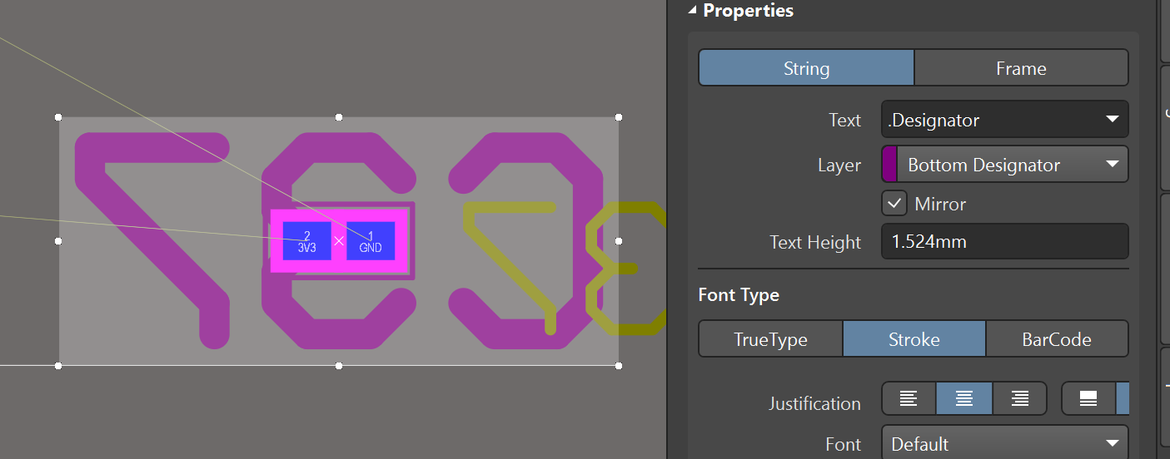
Task: Switch font type to BarCode
Action: [1056, 339]
